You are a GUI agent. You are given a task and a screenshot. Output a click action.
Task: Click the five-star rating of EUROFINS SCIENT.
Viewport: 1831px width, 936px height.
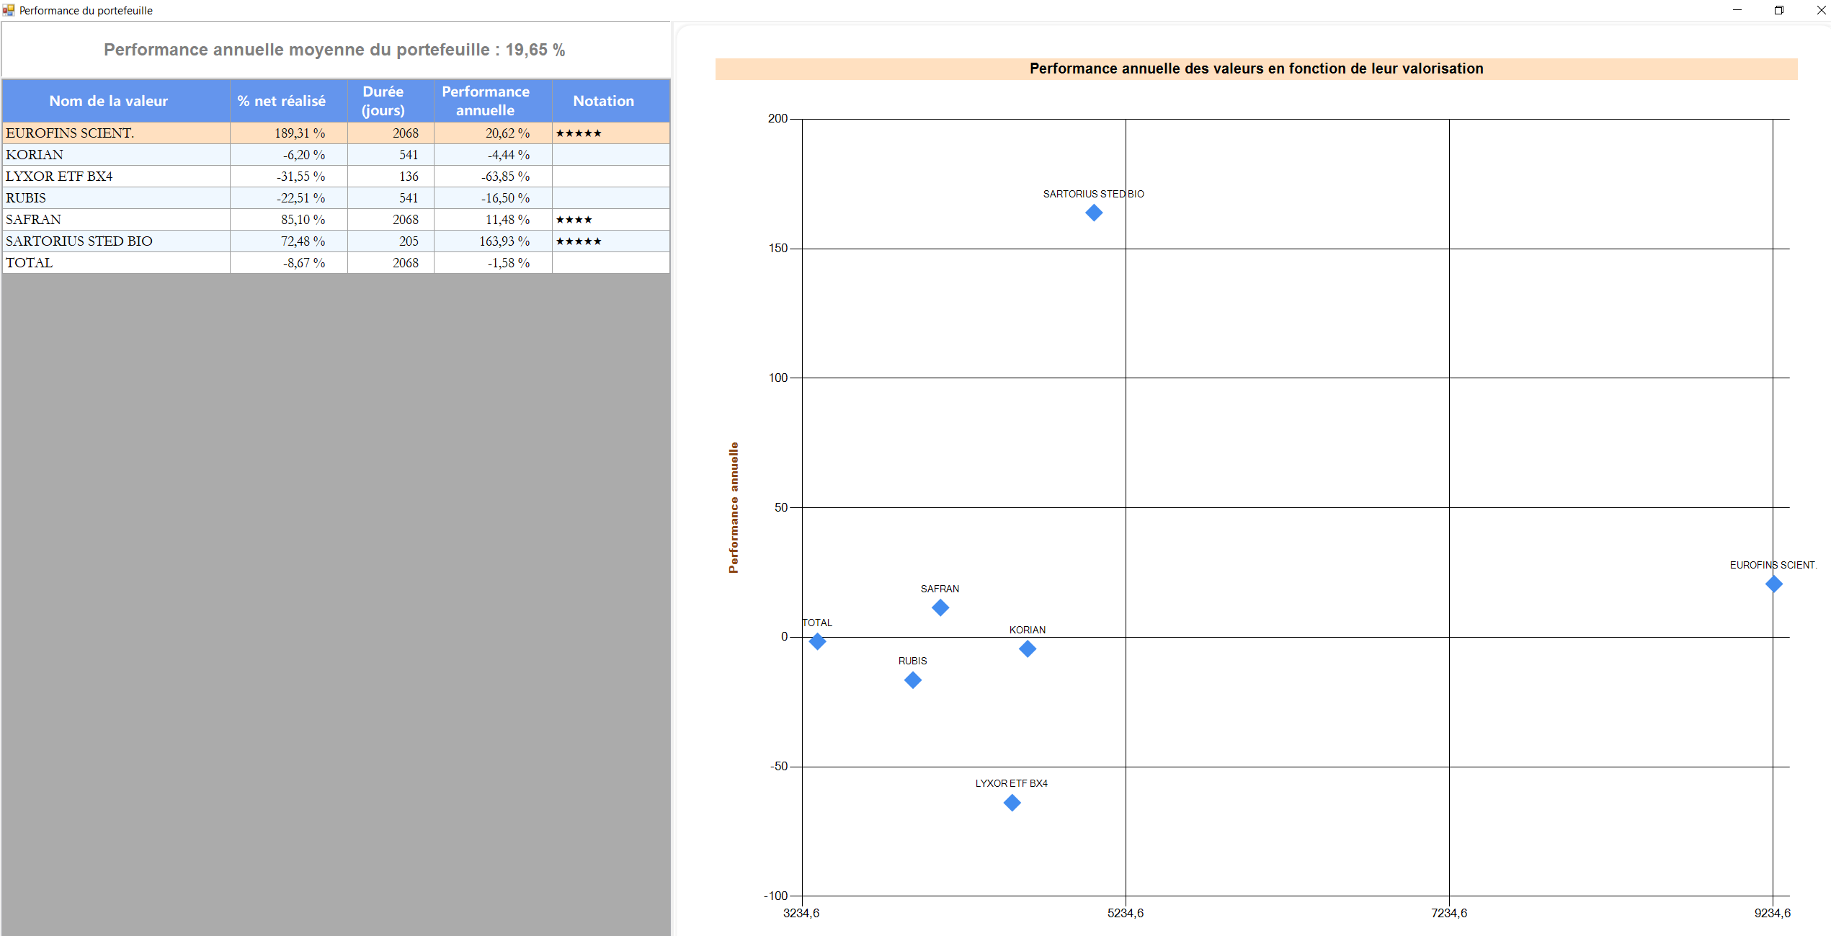(579, 133)
